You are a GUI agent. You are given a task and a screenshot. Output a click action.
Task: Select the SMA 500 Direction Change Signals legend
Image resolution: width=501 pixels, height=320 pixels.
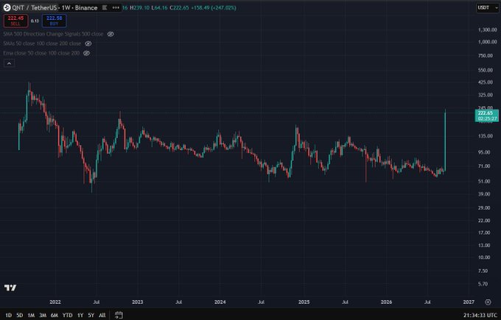pos(53,34)
